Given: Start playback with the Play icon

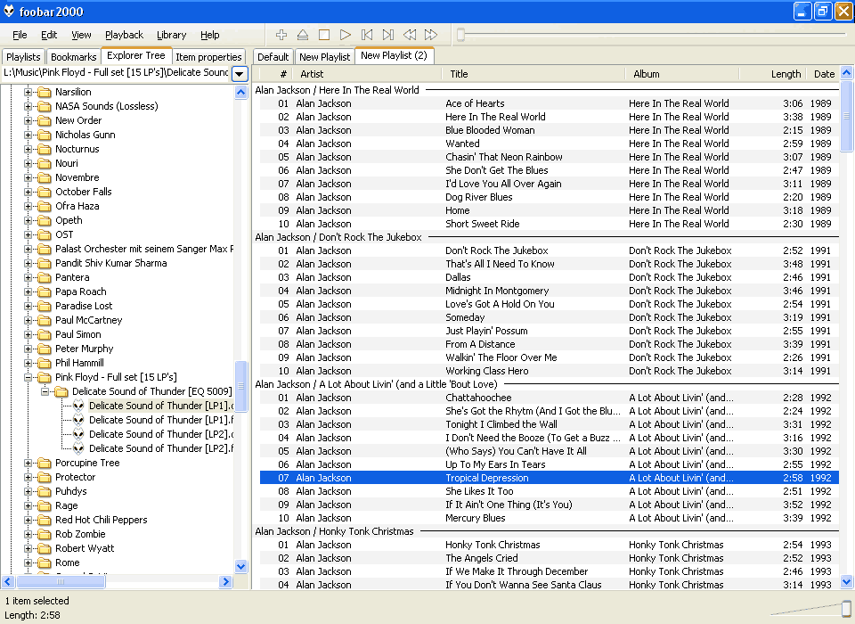Looking at the screenshot, I should (x=346, y=35).
